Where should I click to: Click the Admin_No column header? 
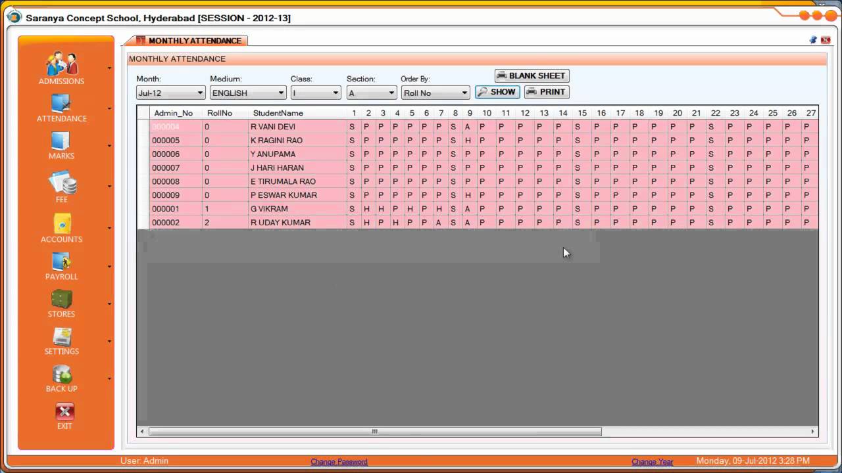(x=176, y=113)
